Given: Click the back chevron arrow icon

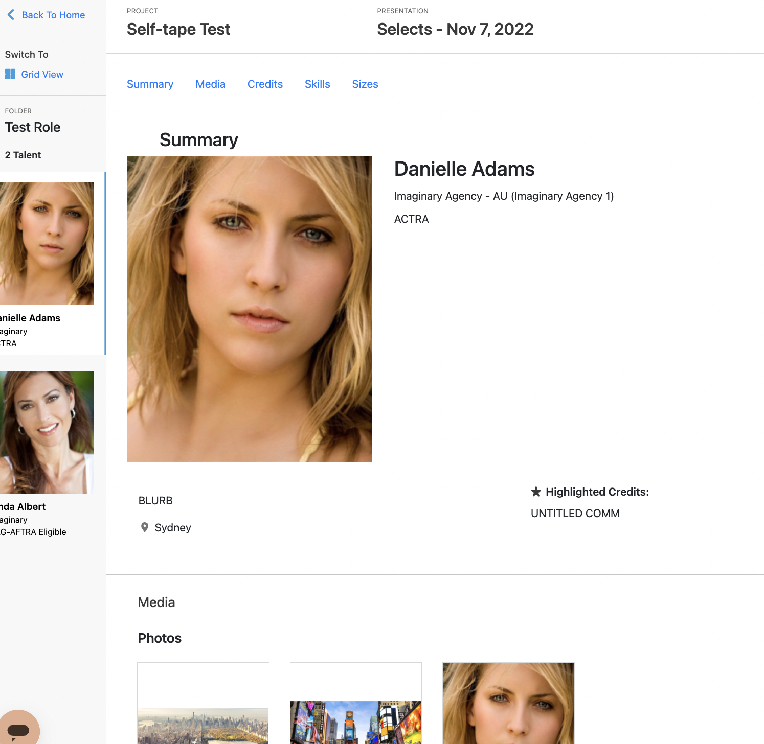Looking at the screenshot, I should click(x=11, y=15).
